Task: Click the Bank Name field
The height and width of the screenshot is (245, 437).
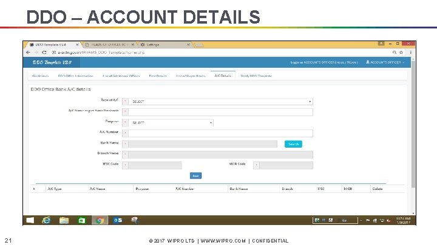Action: (203, 144)
